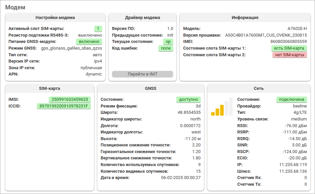The image size is (315, 194).
Task: Click the IMEI number value
Action: pyautogui.click(x=288, y=42)
